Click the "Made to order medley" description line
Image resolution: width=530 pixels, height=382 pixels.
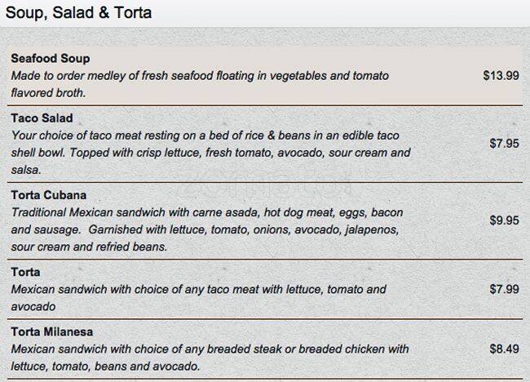coord(200,76)
